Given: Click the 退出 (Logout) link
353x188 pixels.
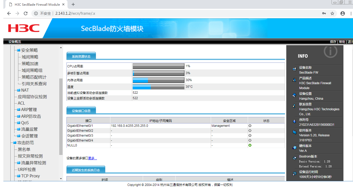Looking at the screenshot, I should point(350,42).
